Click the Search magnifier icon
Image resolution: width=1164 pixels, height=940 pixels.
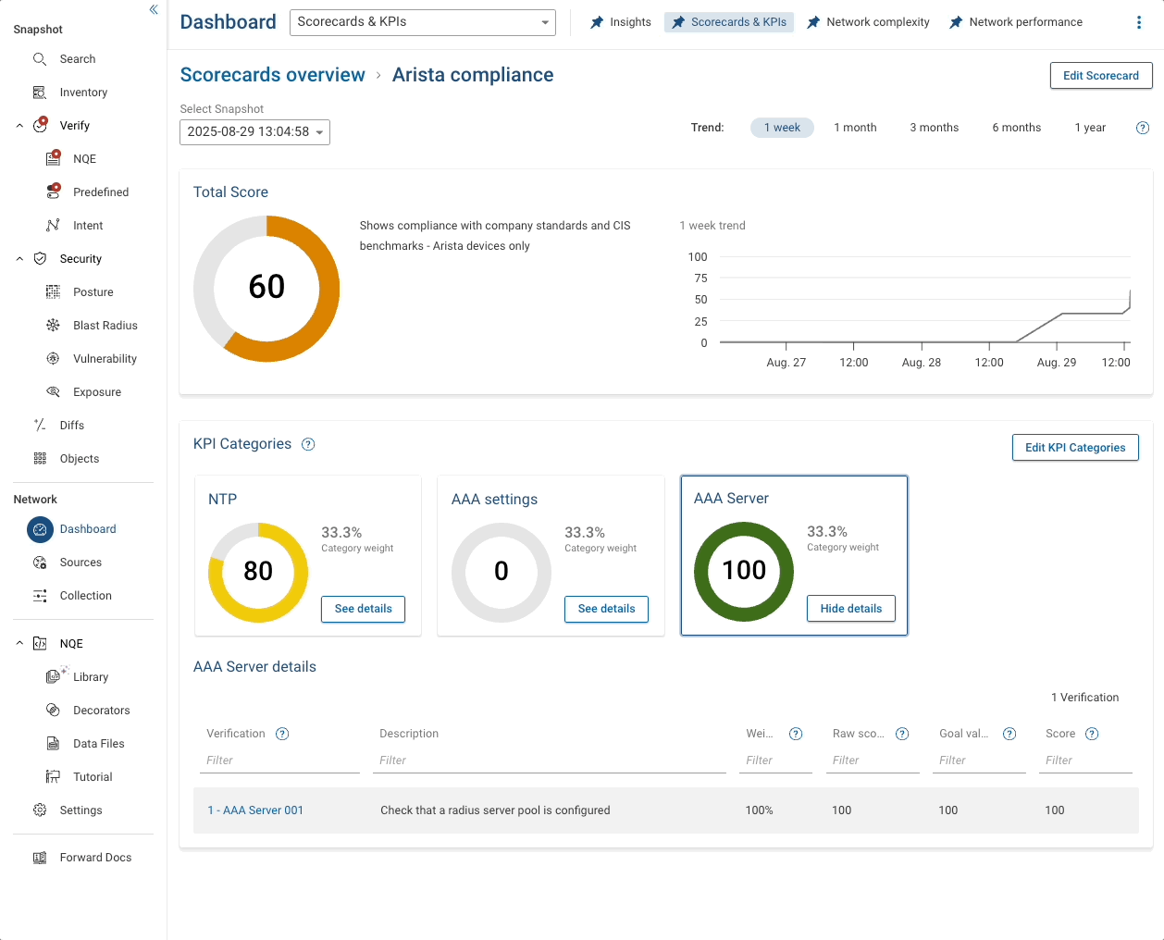(x=40, y=59)
